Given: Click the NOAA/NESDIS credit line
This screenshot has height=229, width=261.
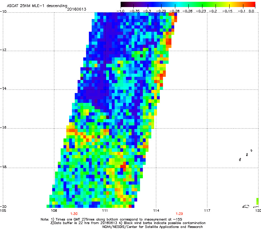Looking at the screenshot, I should point(152,227).
